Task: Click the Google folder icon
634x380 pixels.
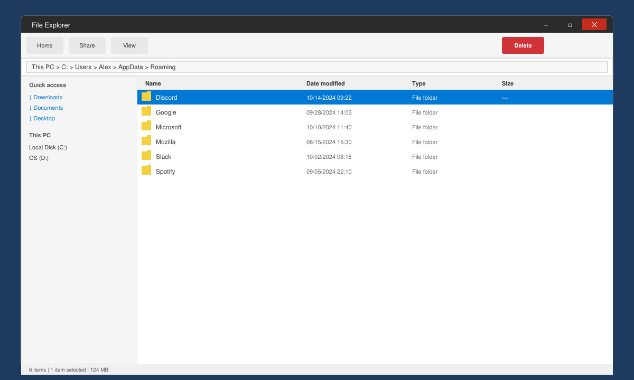Action: (146, 111)
